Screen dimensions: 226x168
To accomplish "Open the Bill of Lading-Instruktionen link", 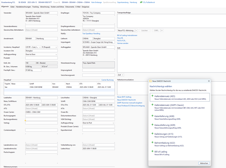I will tap(127, 35).
